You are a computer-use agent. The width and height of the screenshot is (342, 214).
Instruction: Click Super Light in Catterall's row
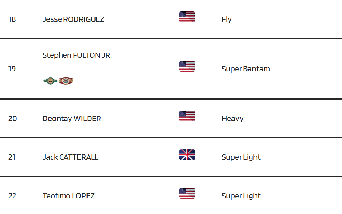click(241, 157)
